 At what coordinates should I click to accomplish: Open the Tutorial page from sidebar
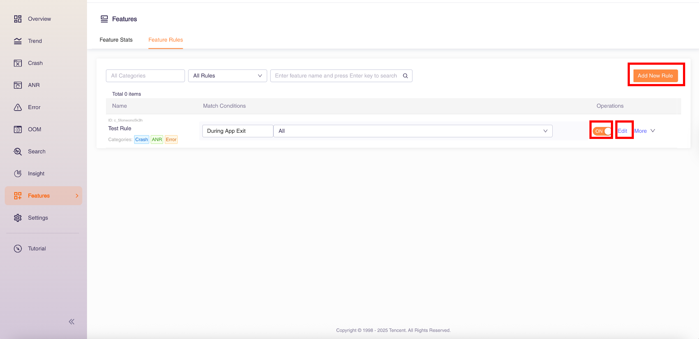click(x=37, y=248)
